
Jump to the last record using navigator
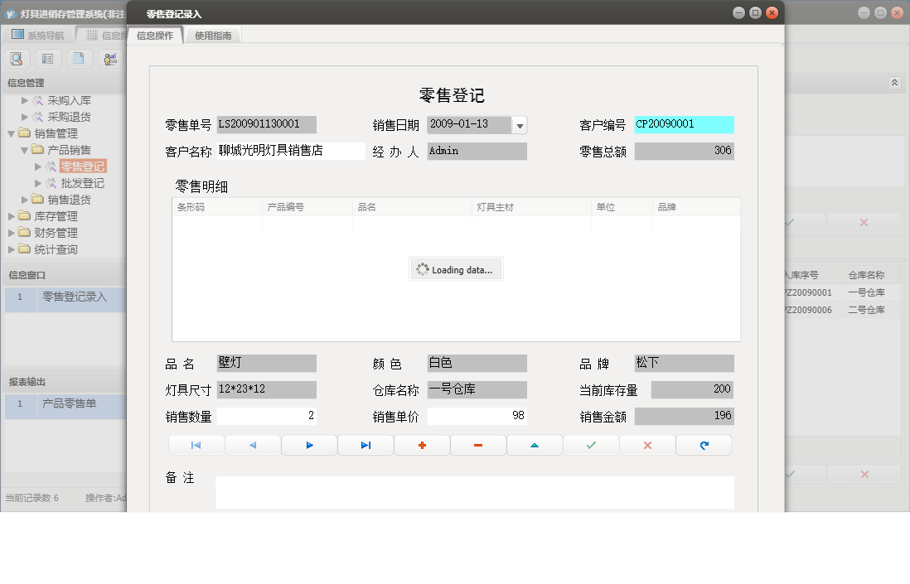[365, 445]
